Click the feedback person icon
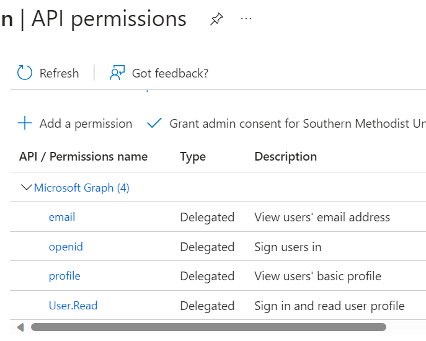The height and width of the screenshot is (341, 426). click(117, 73)
